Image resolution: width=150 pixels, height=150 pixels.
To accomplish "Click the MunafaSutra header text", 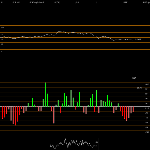I will (x=37, y=2).
